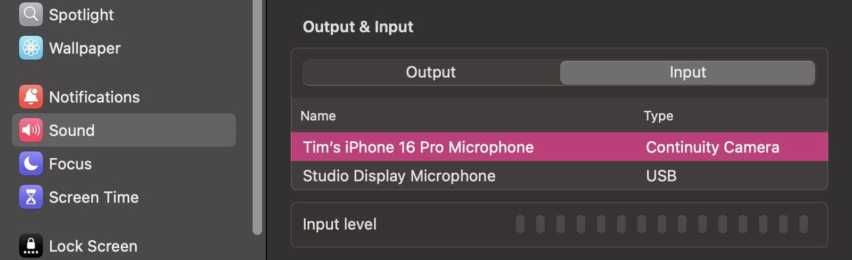This screenshot has height=260, width=852.
Task: Click the Screen Time hourglass icon
Action: coord(31,197)
